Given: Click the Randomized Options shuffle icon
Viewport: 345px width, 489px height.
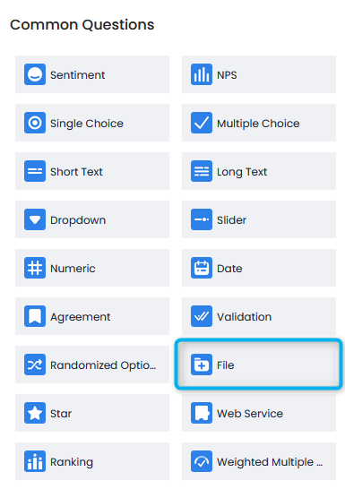Looking at the screenshot, I should coord(35,365).
